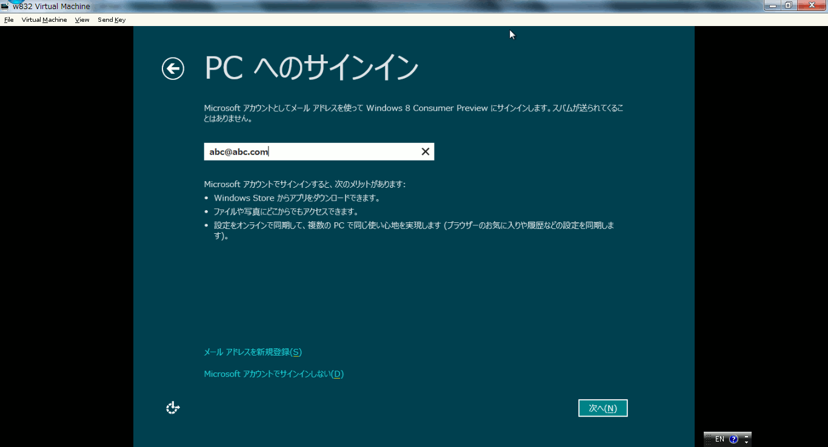Click the Windows Store からアプリをダウンロード bullet text

(x=297, y=197)
